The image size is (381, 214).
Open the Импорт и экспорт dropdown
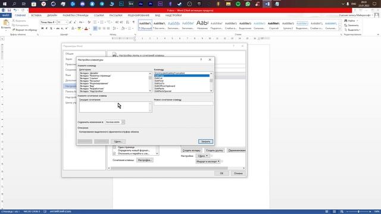[x=208, y=161]
